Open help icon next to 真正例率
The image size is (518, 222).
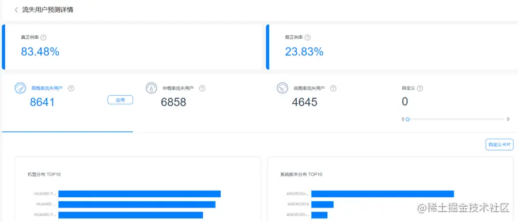pyautogui.click(x=43, y=37)
